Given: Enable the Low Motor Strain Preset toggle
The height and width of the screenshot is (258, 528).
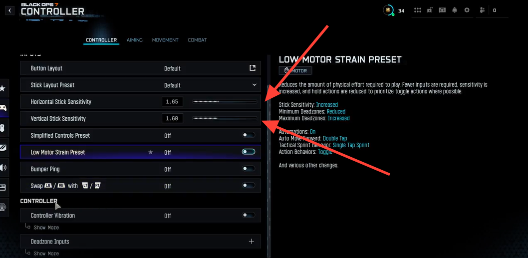Looking at the screenshot, I should click(248, 152).
